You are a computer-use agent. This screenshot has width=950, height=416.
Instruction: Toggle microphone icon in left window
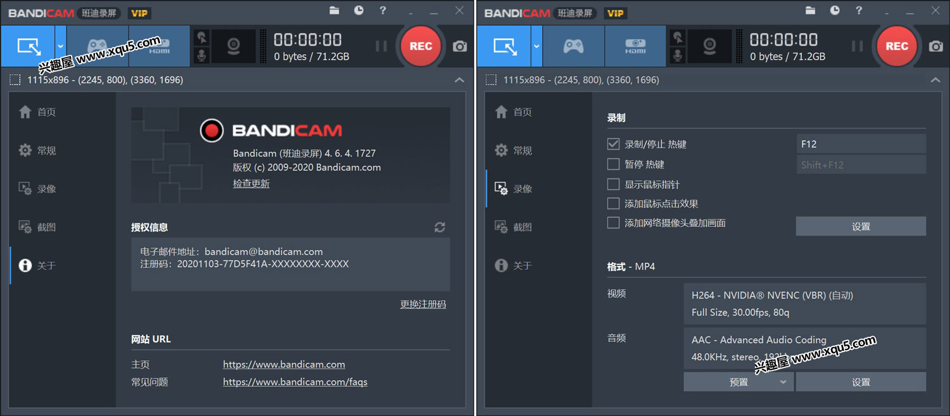click(x=201, y=55)
